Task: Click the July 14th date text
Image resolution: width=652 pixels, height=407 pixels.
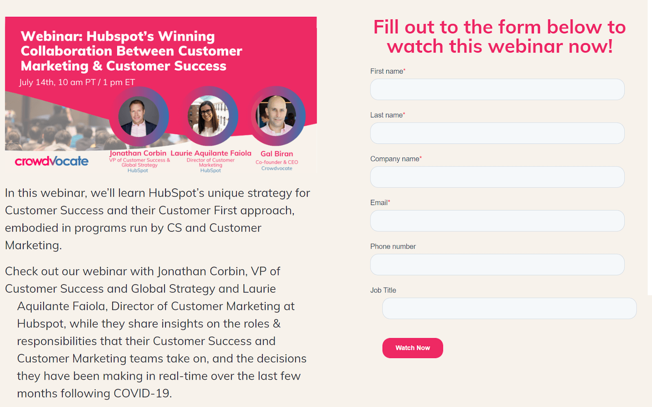Action: pyautogui.click(x=77, y=82)
